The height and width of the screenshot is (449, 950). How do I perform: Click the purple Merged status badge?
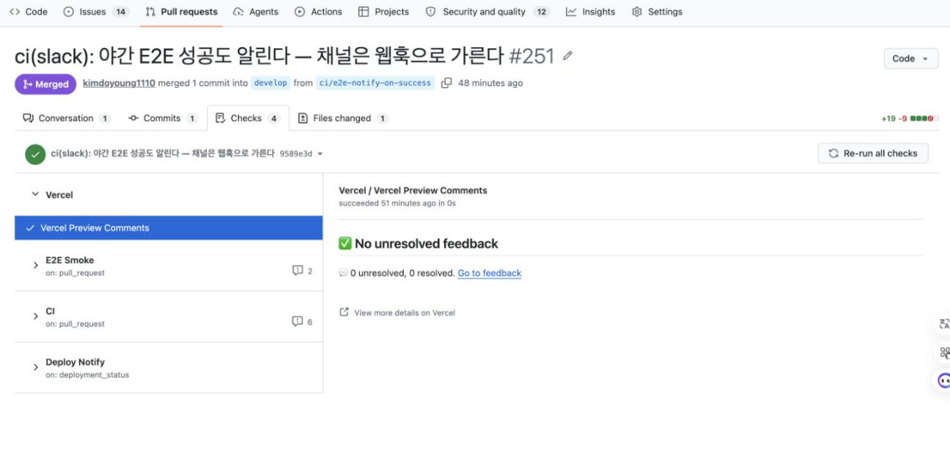click(46, 84)
